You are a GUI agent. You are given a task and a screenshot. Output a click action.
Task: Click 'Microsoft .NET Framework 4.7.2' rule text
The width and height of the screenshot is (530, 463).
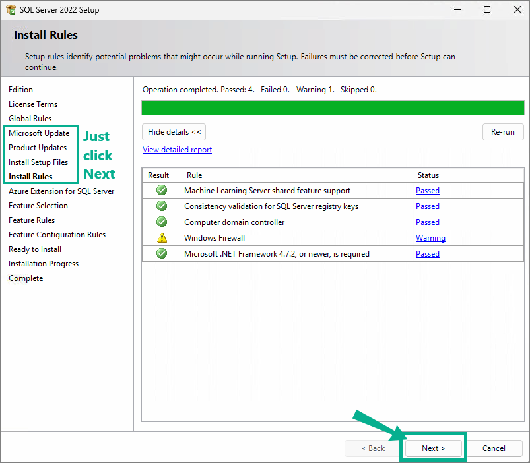[277, 254]
